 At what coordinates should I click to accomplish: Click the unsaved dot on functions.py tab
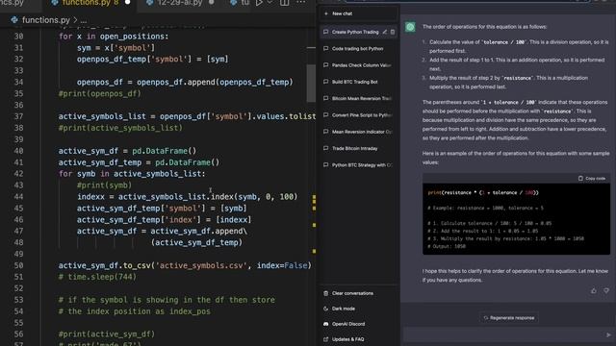(127, 2)
